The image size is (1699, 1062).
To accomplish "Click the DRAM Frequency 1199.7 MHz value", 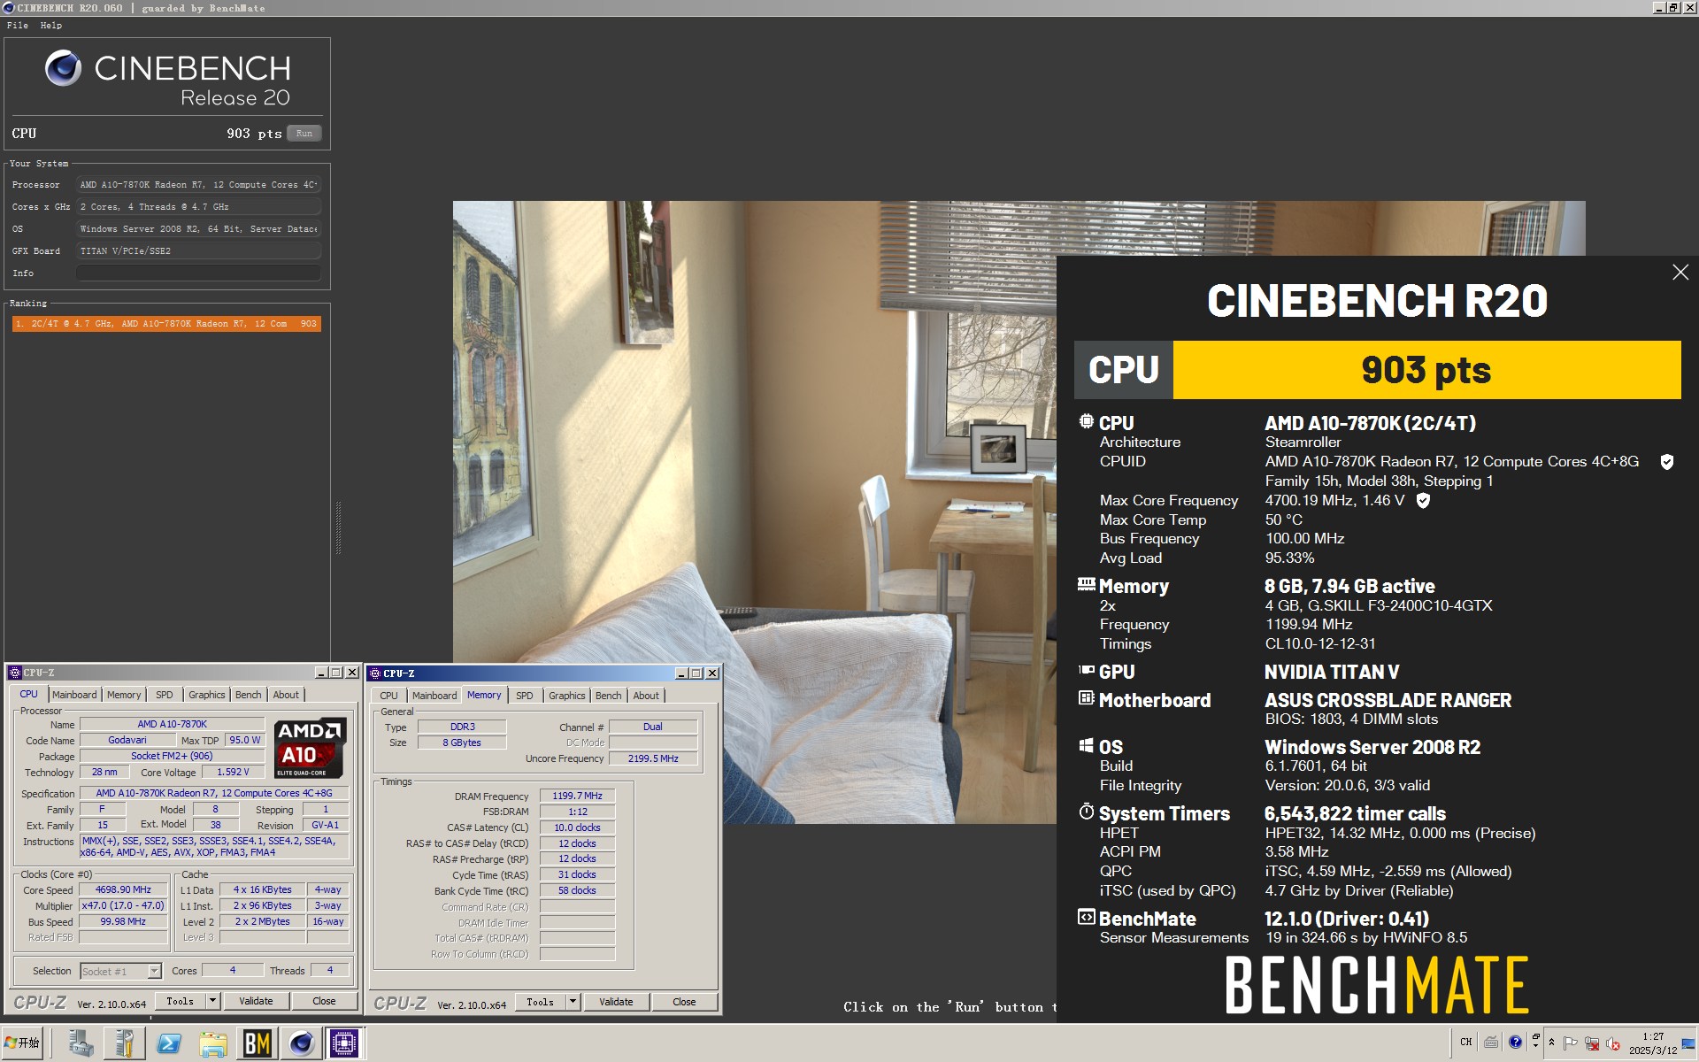I will [577, 796].
